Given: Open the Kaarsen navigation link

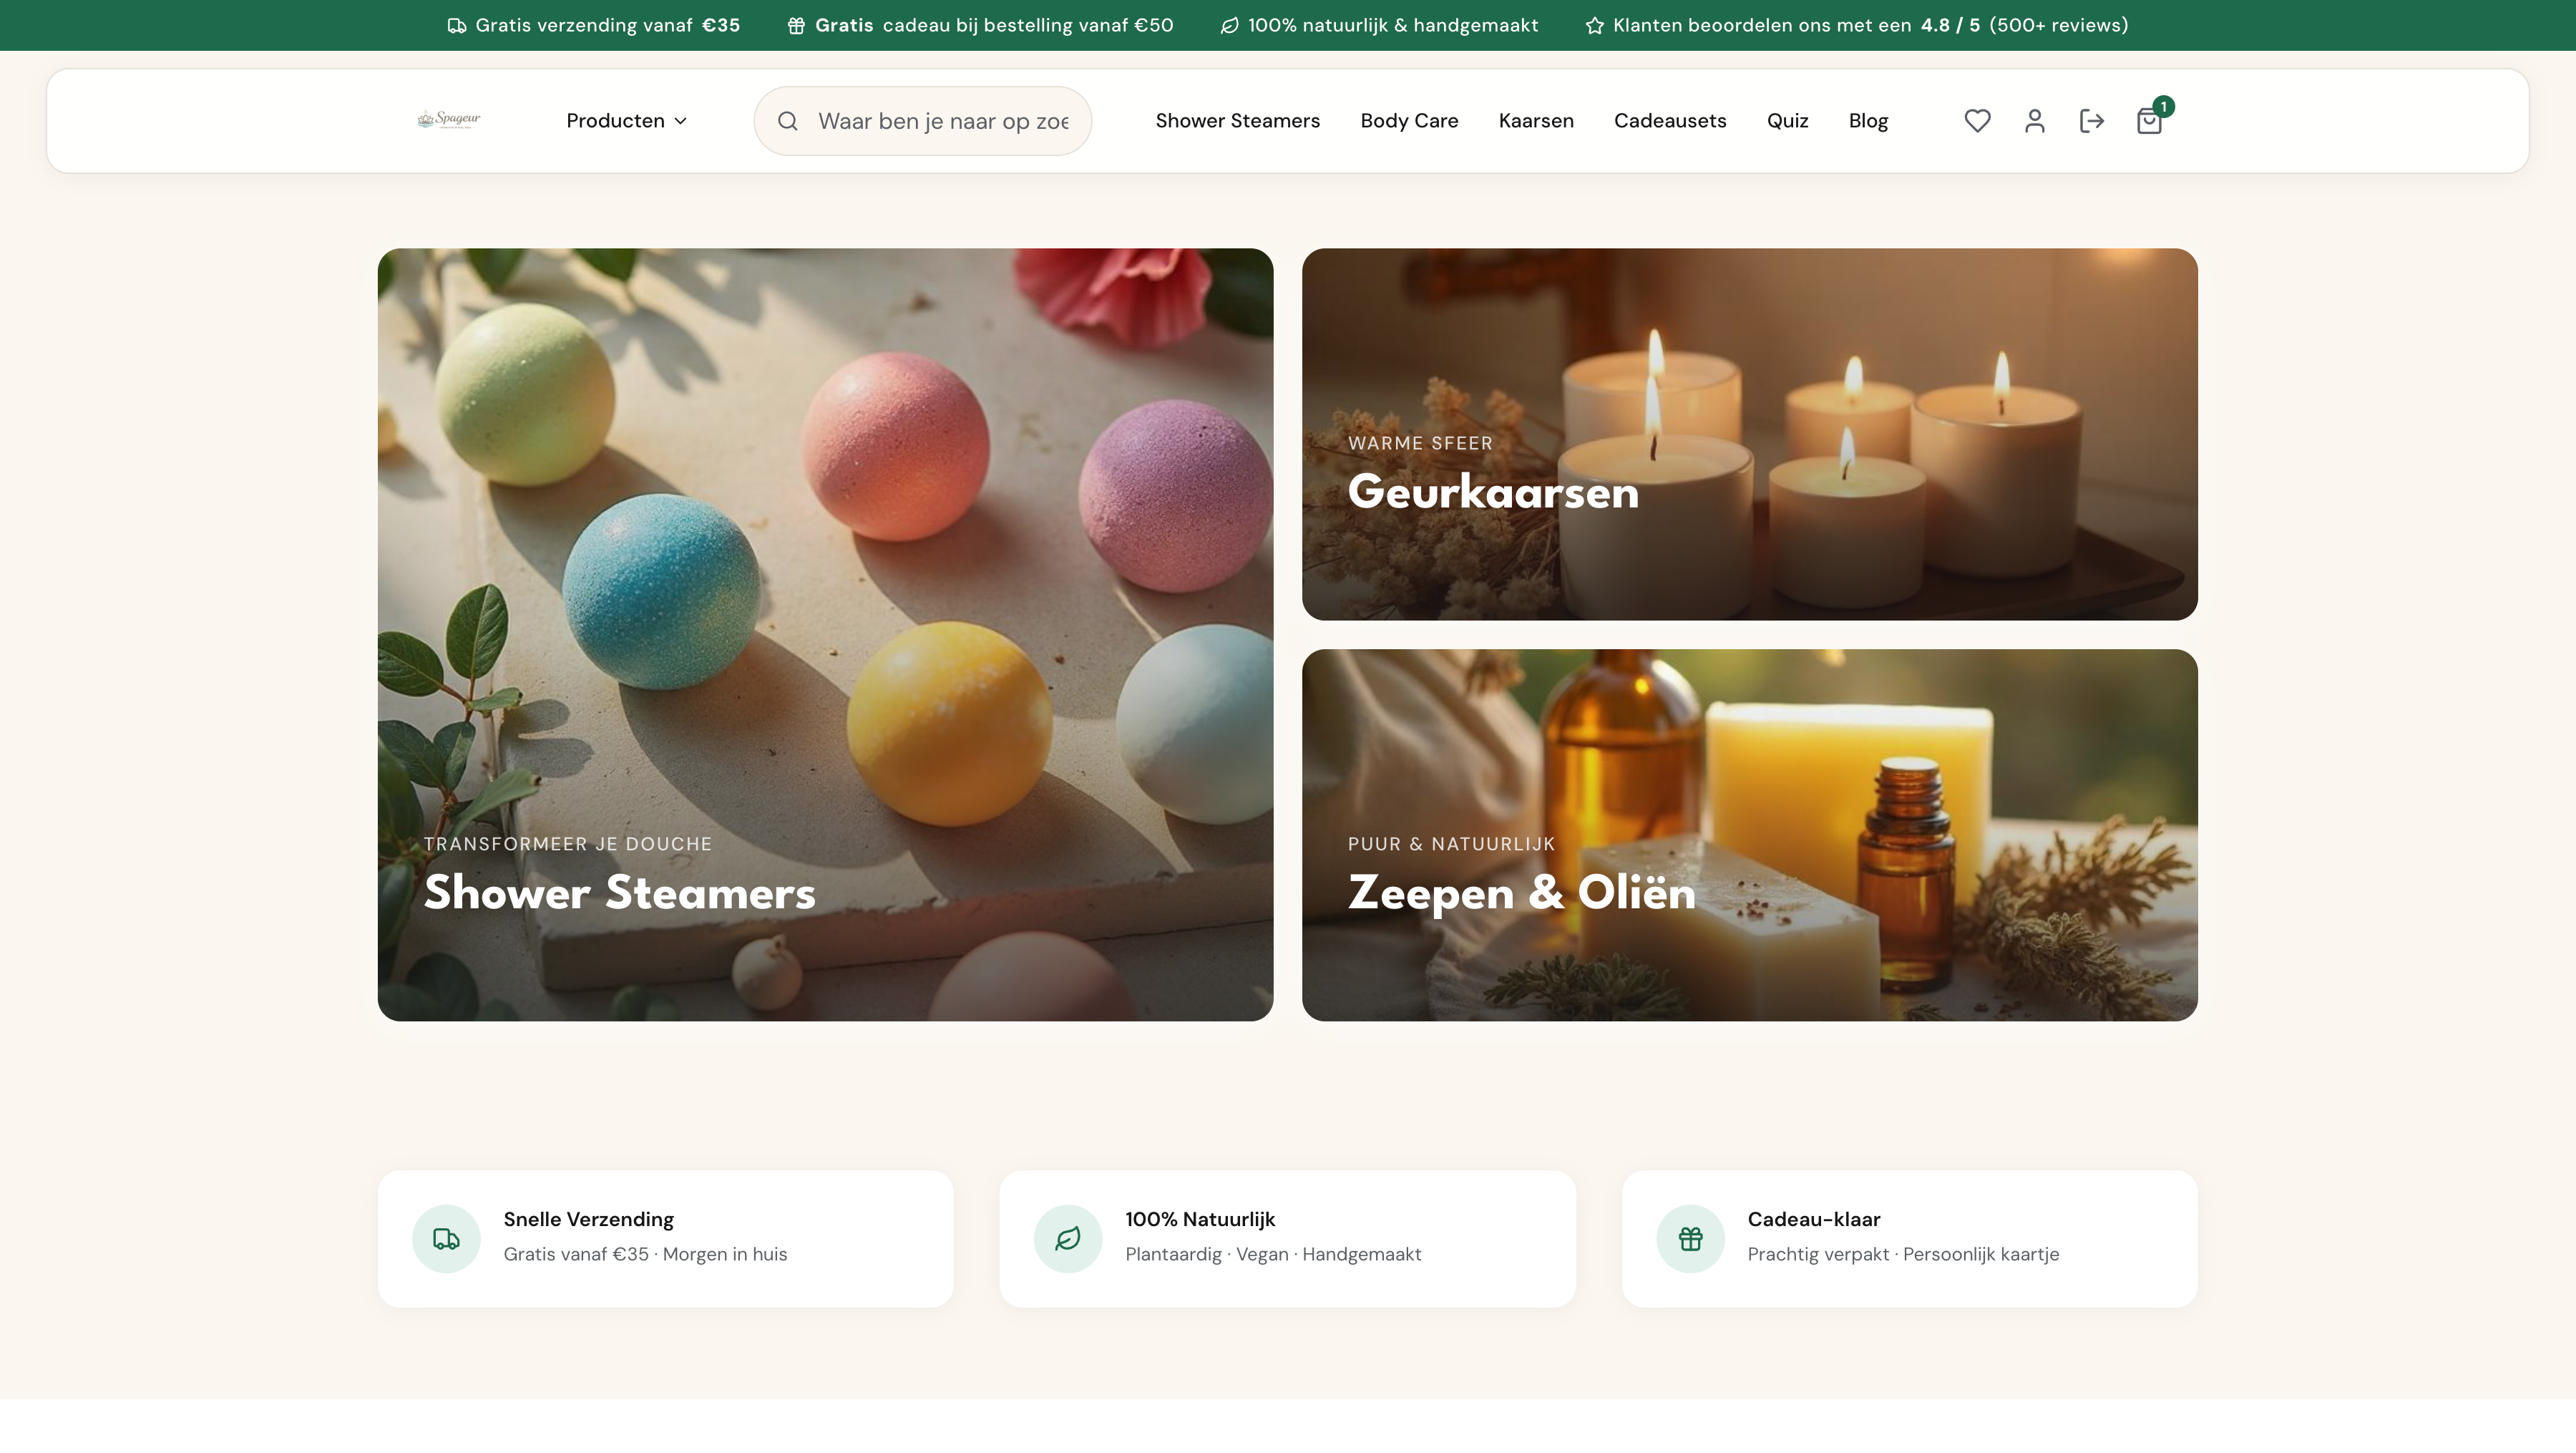Looking at the screenshot, I should pyautogui.click(x=1536, y=121).
